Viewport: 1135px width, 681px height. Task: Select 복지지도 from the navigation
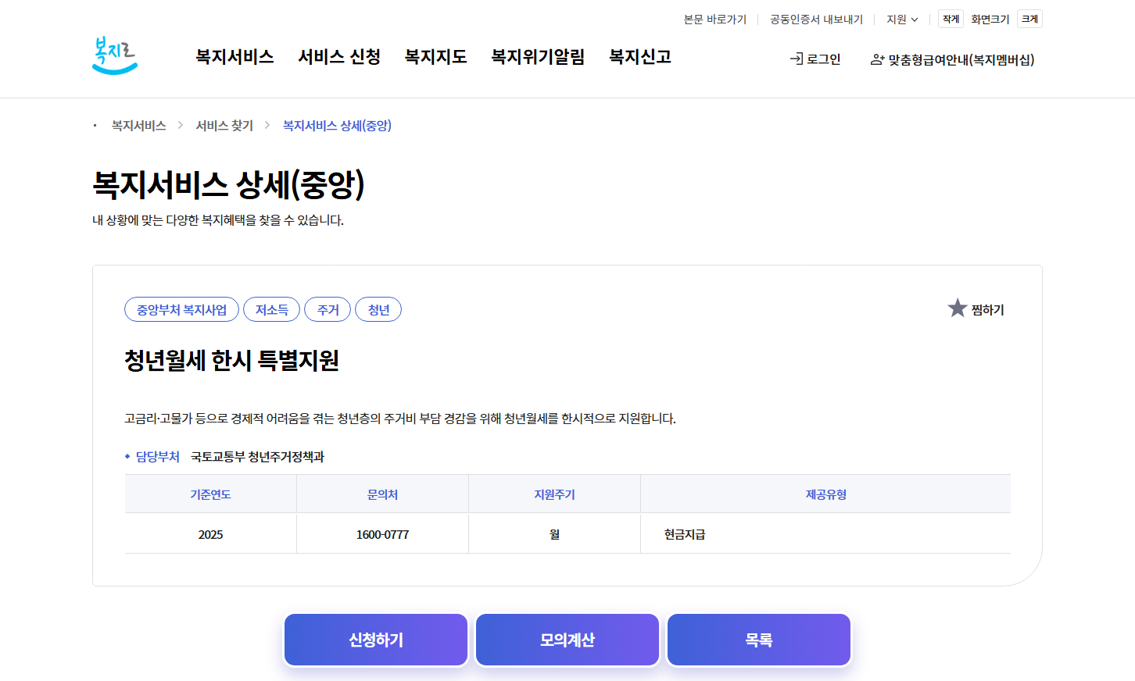435,56
